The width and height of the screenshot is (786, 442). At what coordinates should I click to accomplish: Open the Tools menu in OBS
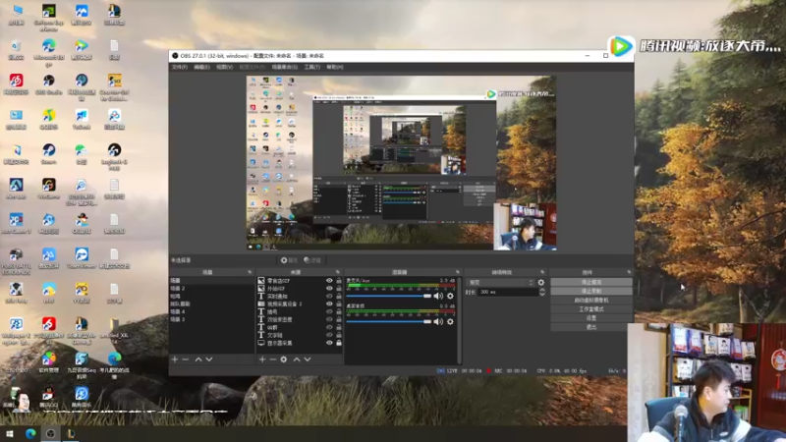tap(311, 67)
